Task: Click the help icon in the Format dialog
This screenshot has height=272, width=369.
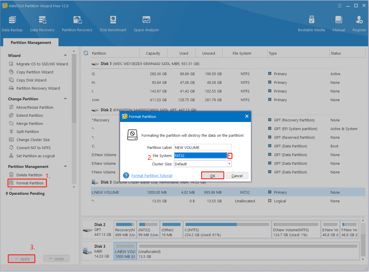Action: [126, 175]
